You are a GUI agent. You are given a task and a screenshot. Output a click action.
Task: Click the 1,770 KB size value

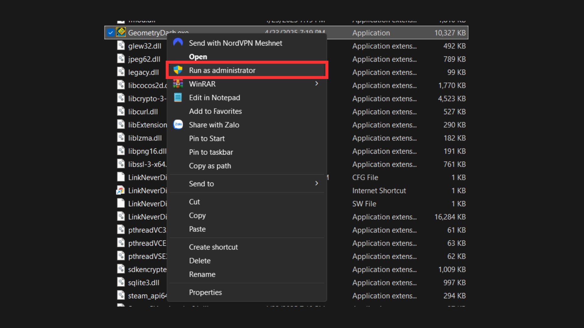452,85
